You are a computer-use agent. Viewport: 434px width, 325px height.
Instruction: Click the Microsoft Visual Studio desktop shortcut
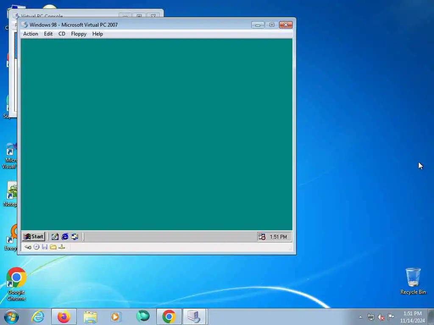[9, 156]
